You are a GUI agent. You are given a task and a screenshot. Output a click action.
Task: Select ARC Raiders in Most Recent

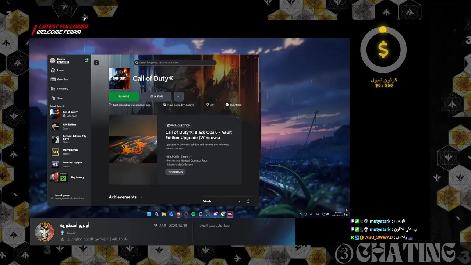point(69,126)
